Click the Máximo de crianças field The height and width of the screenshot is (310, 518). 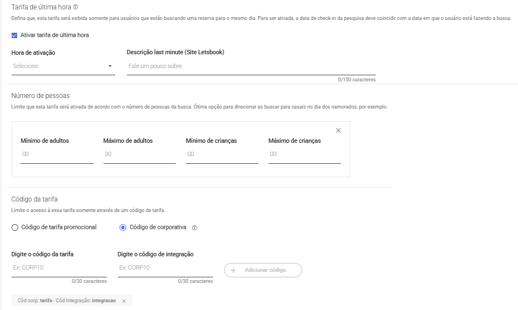pyautogui.click(x=304, y=154)
